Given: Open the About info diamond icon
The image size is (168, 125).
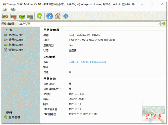Looking at the screenshot, I should (x=66, y=16).
